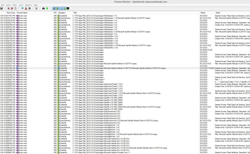250x154 pixels.
Task: Click the highlighted row's CreateFile operation icon
Action: pyautogui.click(x=58, y=68)
